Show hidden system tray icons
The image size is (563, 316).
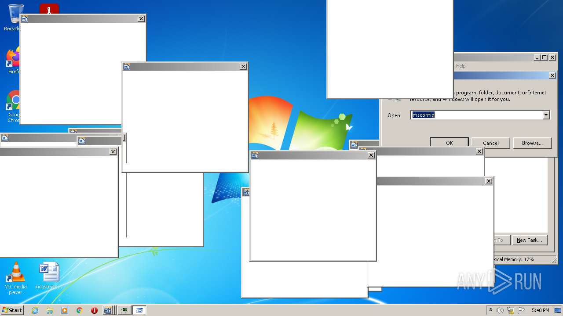[490, 310]
